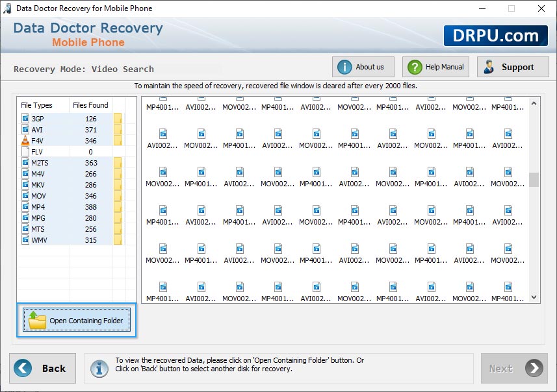Image resolution: width=557 pixels, height=392 pixels.
Task: Select the M2TS row label
Action: point(40,163)
